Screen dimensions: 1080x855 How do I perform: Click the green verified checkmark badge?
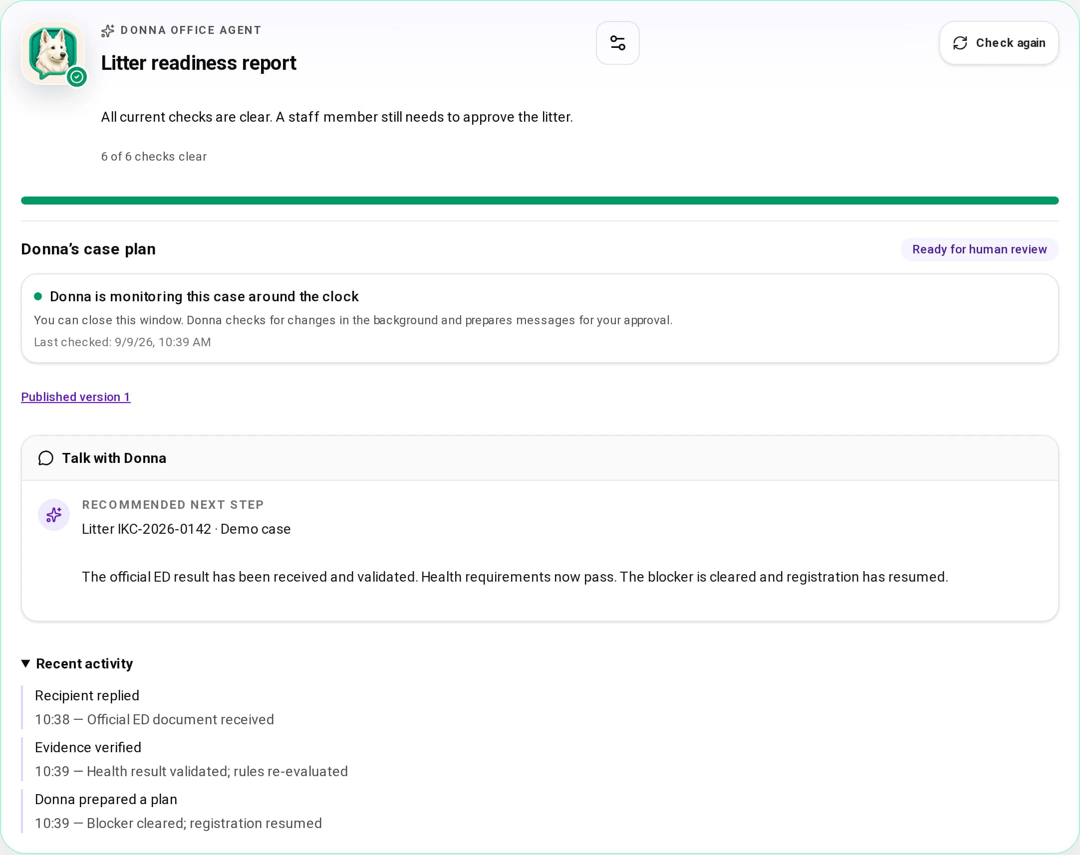pyautogui.click(x=76, y=77)
